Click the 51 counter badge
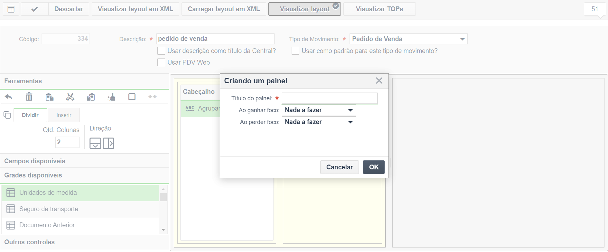The height and width of the screenshot is (252, 608). click(594, 9)
